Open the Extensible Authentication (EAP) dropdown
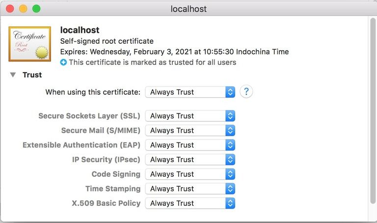Viewport: 377px width, 223px height. (190, 145)
